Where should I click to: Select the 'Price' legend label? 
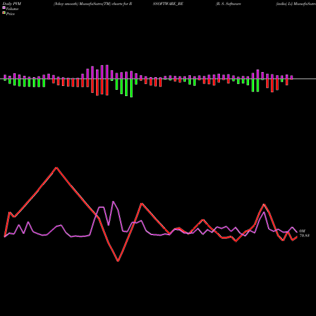pyautogui.click(x=10, y=14)
